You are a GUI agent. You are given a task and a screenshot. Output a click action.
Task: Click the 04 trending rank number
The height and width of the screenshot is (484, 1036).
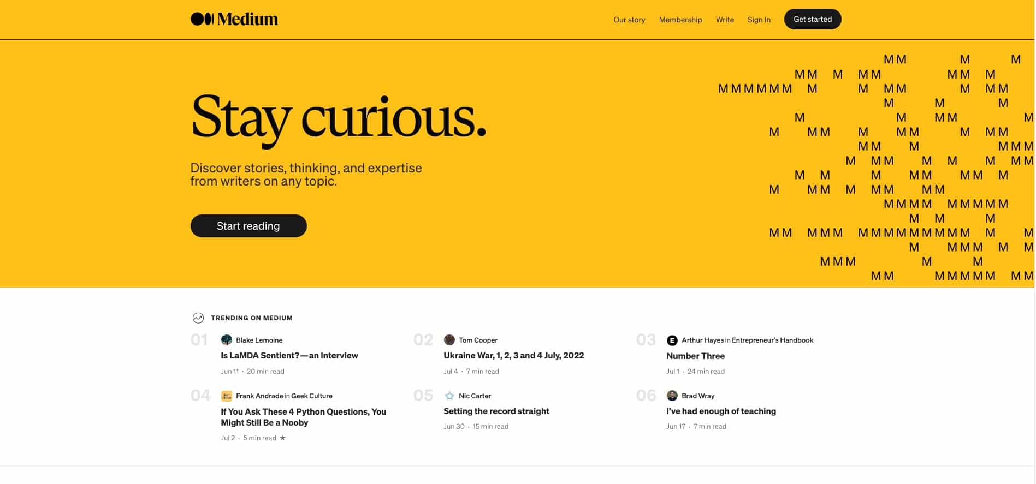200,396
